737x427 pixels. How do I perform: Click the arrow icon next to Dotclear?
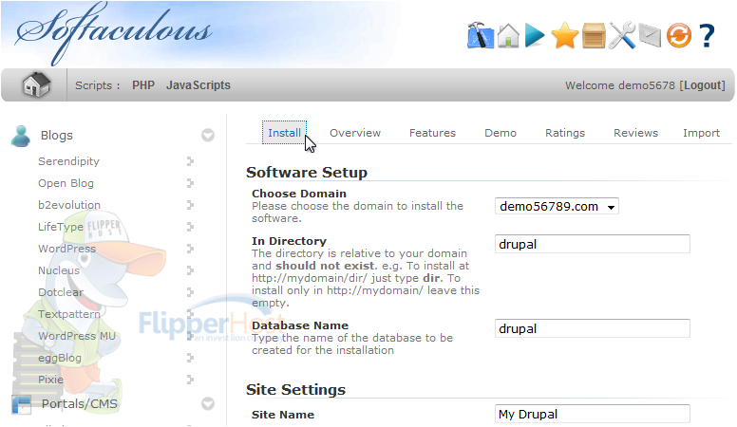tap(190, 291)
